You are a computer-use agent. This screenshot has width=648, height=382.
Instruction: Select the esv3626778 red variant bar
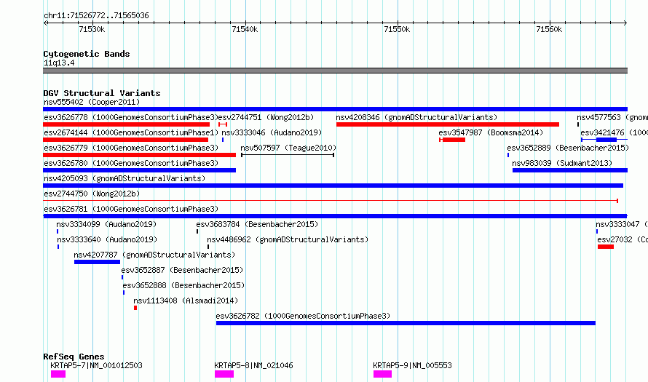coord(126,124)
